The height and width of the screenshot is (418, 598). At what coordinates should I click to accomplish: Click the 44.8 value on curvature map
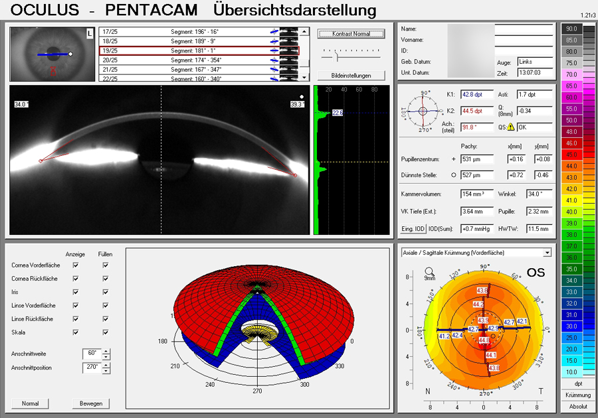pos(484,340)
